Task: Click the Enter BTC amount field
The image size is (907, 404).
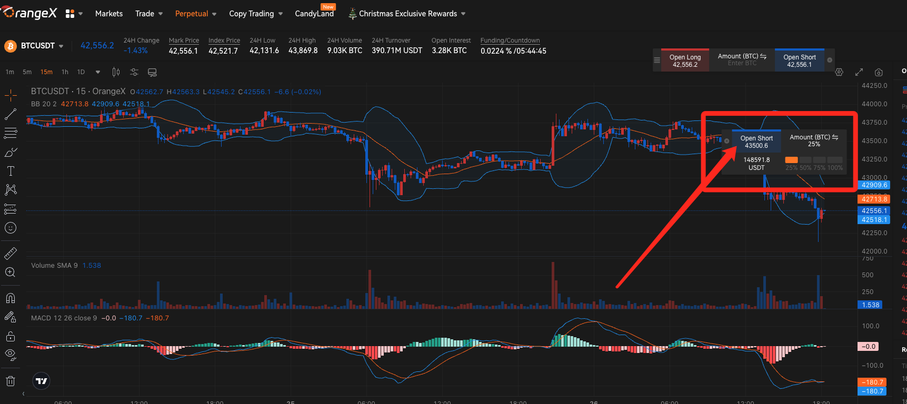Action: pyautogui.click(x=742, y=63)
